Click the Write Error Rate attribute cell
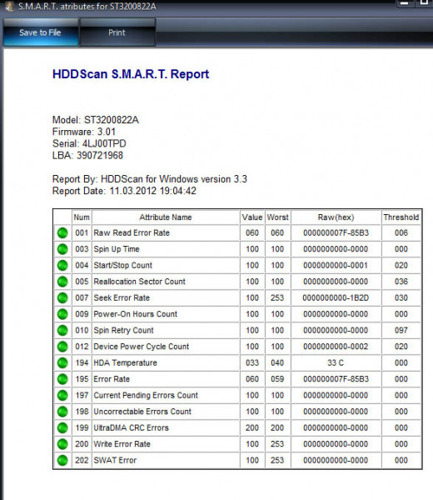 pyautogui.click(x=166, y=444)
